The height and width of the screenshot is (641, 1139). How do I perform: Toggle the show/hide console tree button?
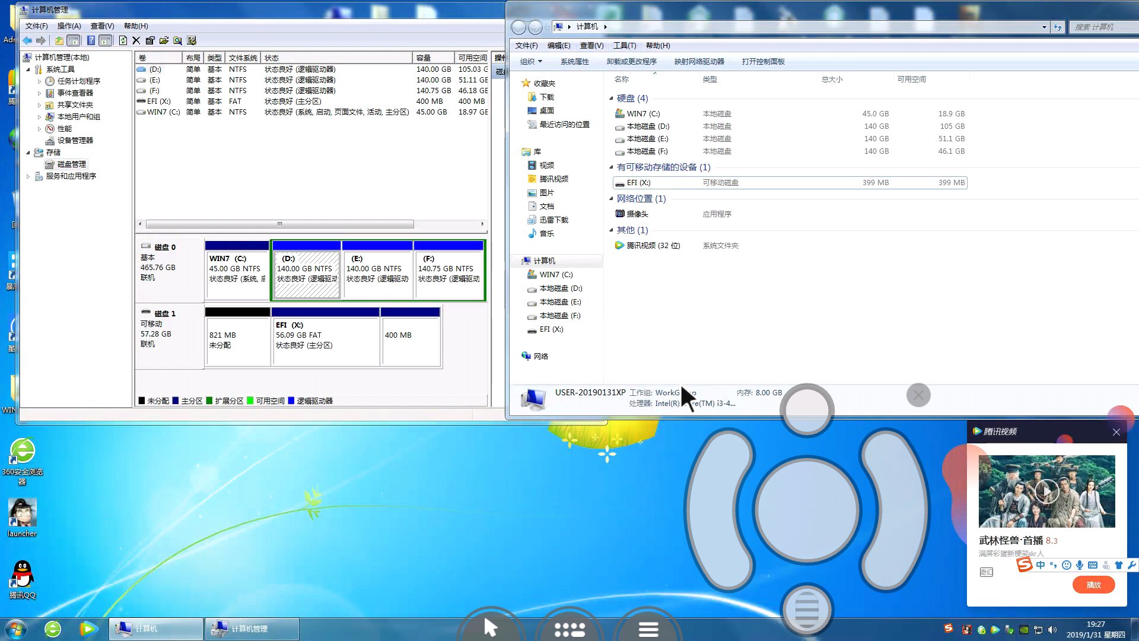74,40
